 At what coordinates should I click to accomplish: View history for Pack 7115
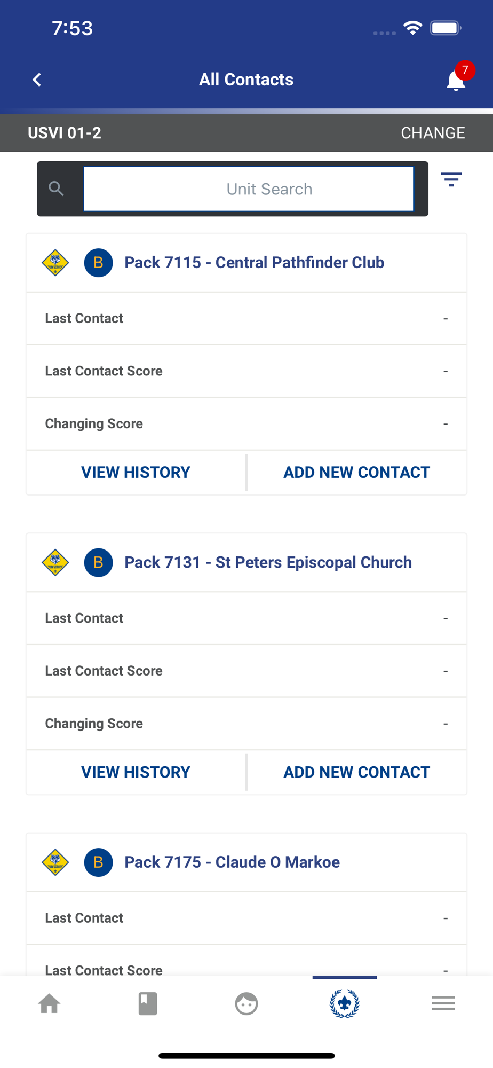(136, 473)
